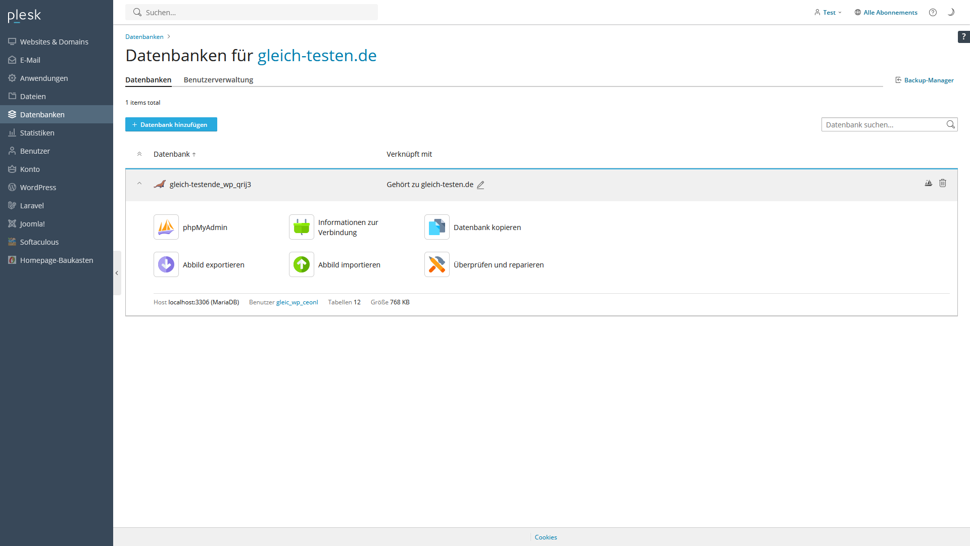Image resolution: width=970 pixels, height=546 pixels.
Task: Sort the list by the Datenbank column header
Action: pos(172,154)
